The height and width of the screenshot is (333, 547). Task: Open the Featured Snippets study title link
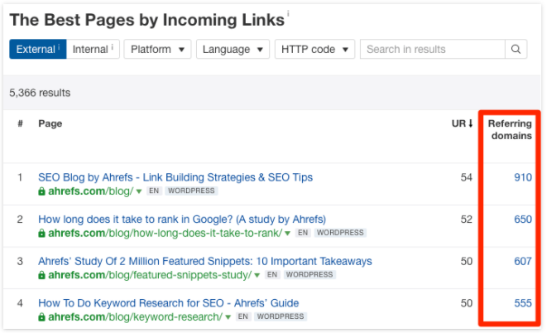[205, 261]
